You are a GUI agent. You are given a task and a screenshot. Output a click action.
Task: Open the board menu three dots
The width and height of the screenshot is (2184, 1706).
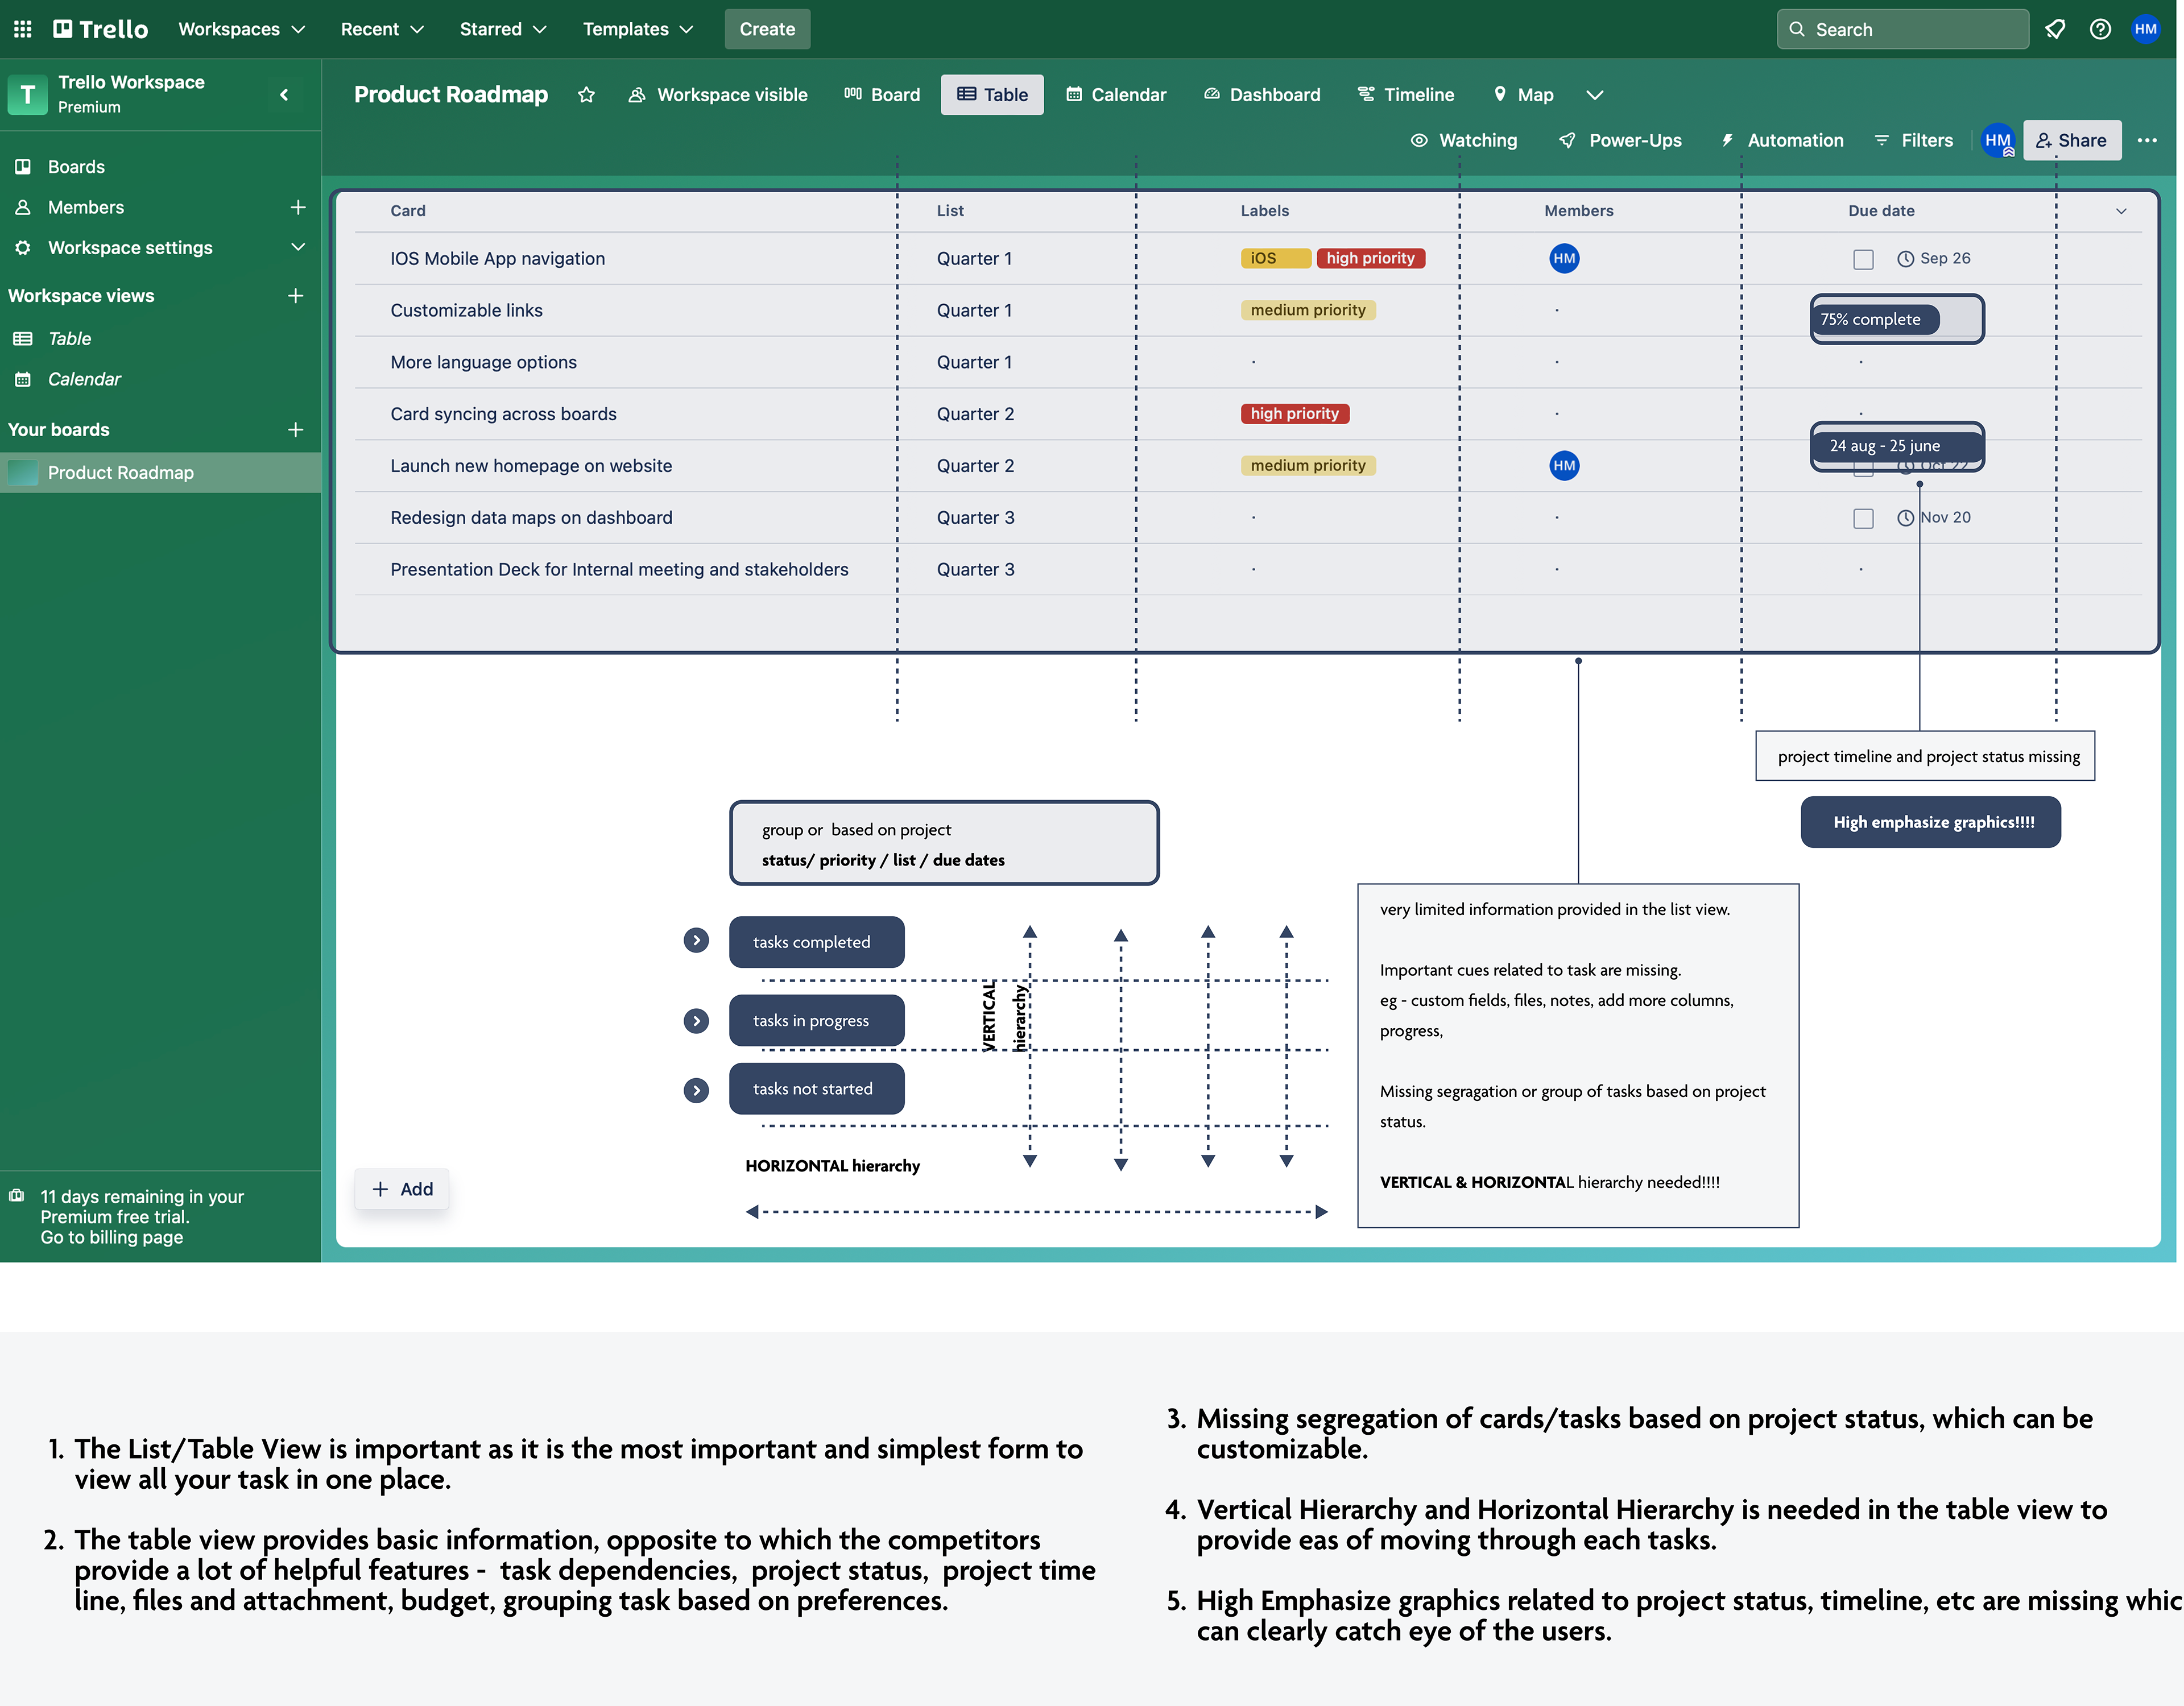[2147, 140]
